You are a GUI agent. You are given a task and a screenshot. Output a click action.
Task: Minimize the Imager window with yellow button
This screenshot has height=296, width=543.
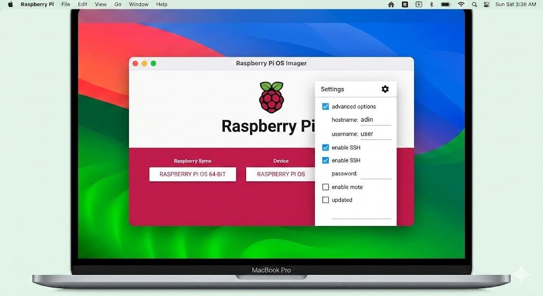[144, 64]
